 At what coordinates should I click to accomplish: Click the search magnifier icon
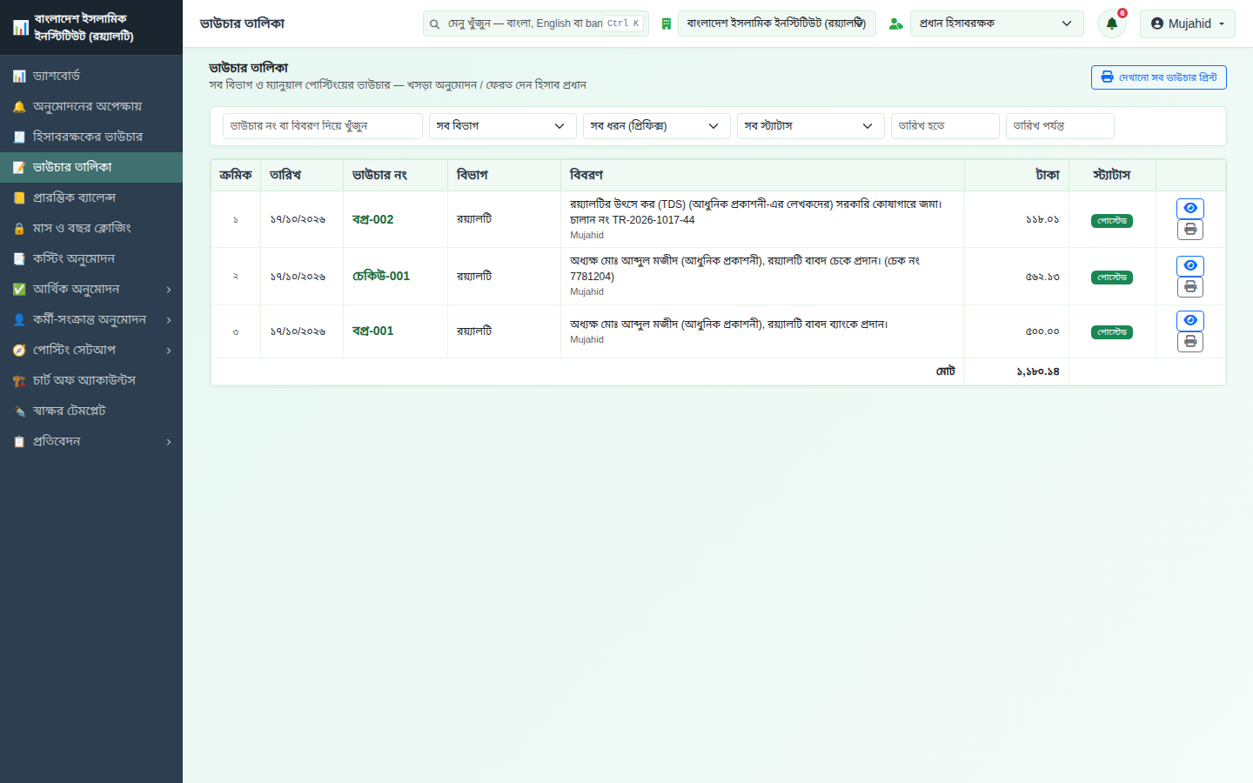click(434, 24)
